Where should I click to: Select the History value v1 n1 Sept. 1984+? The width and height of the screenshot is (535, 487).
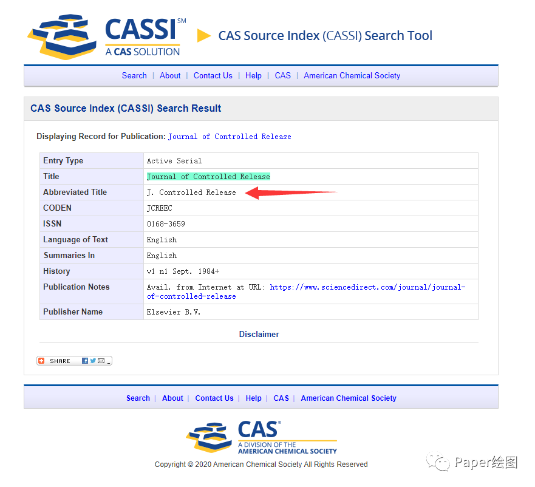pos(183,271)
